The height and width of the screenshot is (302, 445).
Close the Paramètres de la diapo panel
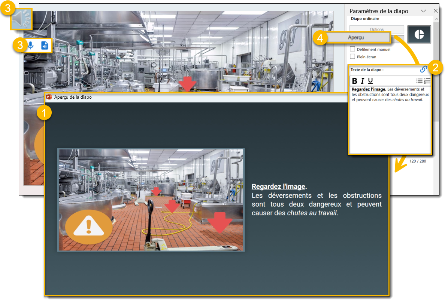(436, 11)
